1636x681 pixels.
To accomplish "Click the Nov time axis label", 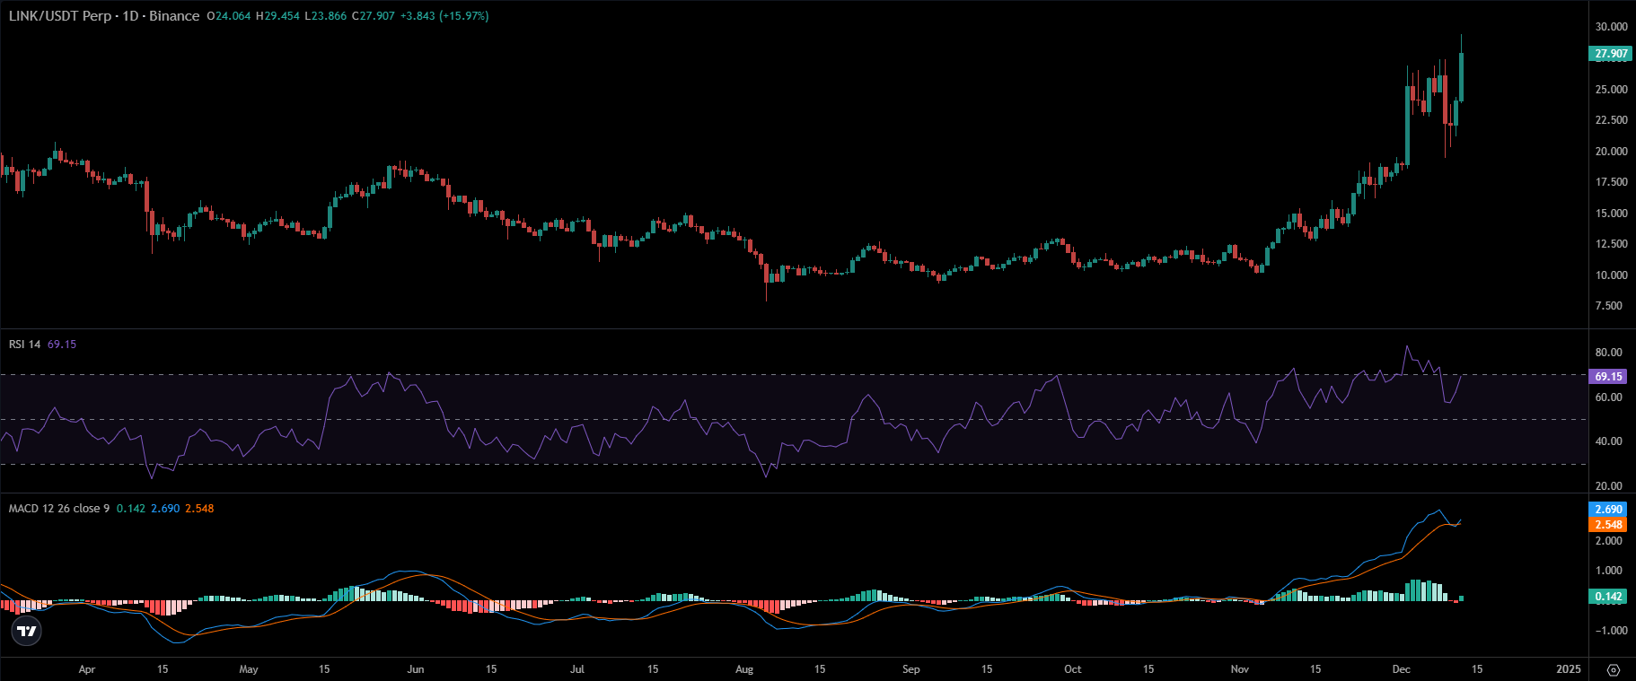I will (1240, 669).
